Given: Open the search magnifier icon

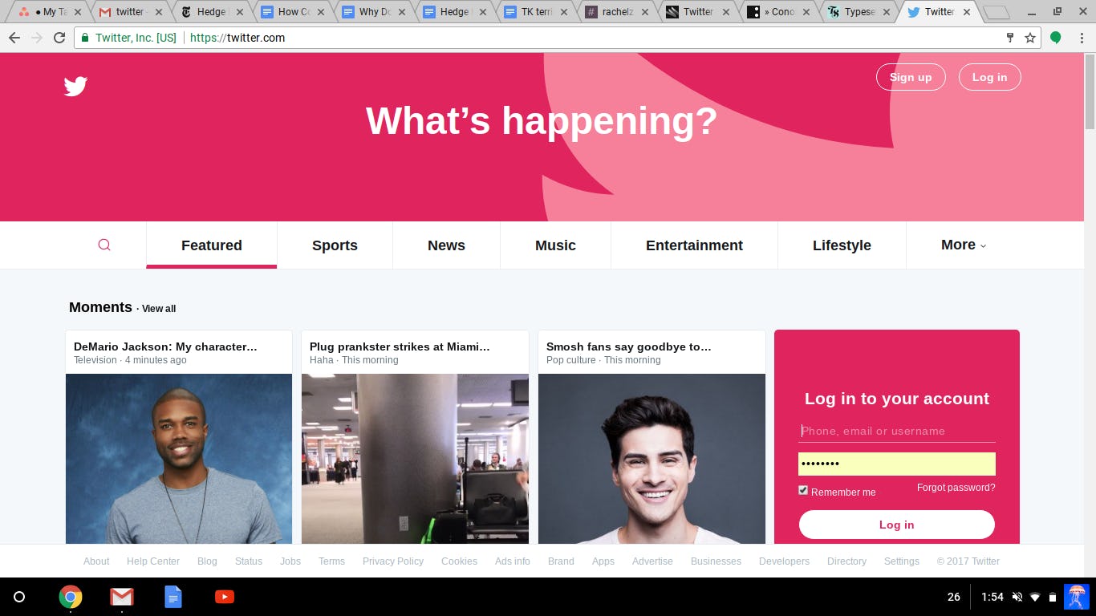Looking at the screenshot, I should coord(104,245).
